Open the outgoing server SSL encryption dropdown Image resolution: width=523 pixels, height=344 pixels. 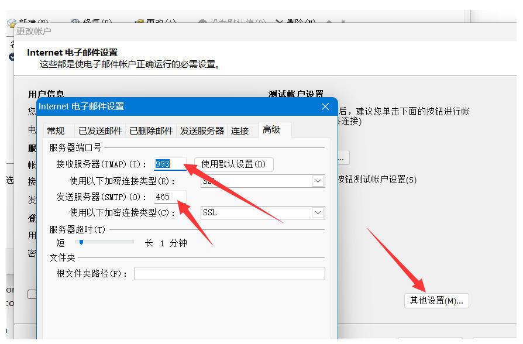point(318,212)
